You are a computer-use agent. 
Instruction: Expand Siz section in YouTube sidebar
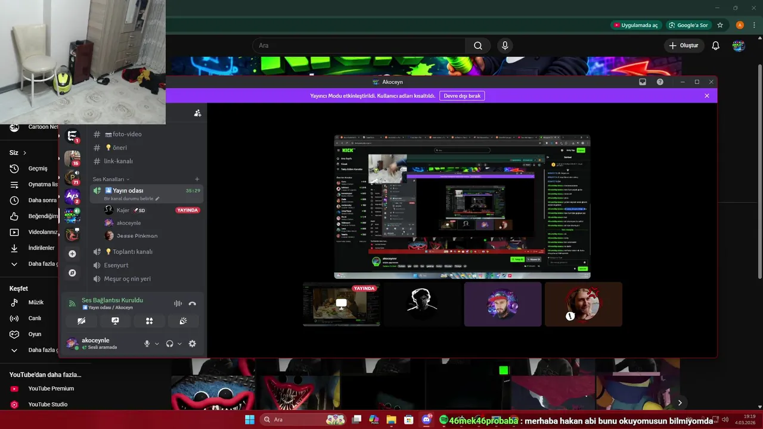18,153
